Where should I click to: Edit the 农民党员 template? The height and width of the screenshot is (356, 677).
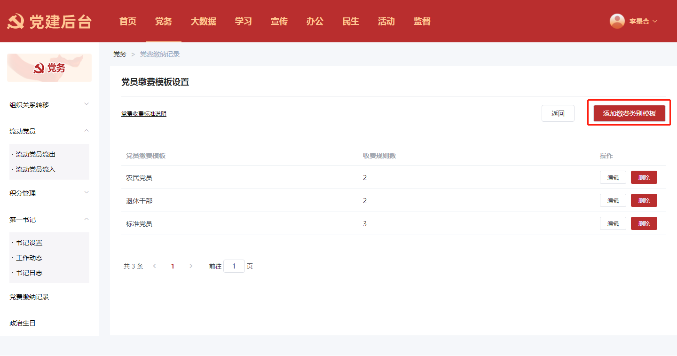(x=613, y=177)
